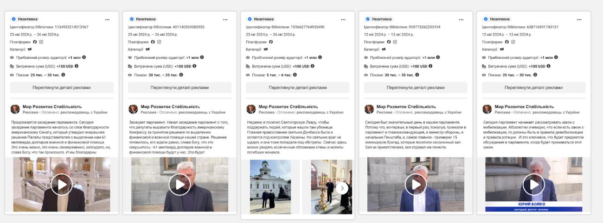The image size is (603, 223).
Task: View ad details for ad 401140069383955
Action: point(180,87)
